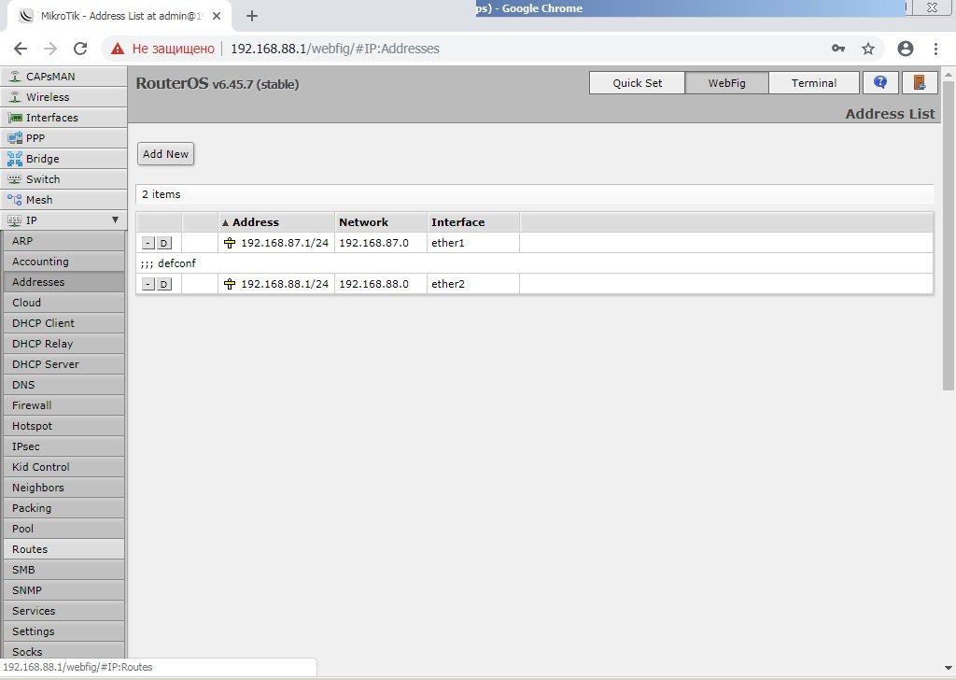Click the Mesh nodes icon
This screenshot has width=956, height=680.
(x=15, y=200)
